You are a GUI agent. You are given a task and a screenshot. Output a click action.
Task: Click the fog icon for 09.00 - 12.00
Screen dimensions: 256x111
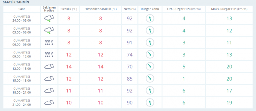coord(49,55)
